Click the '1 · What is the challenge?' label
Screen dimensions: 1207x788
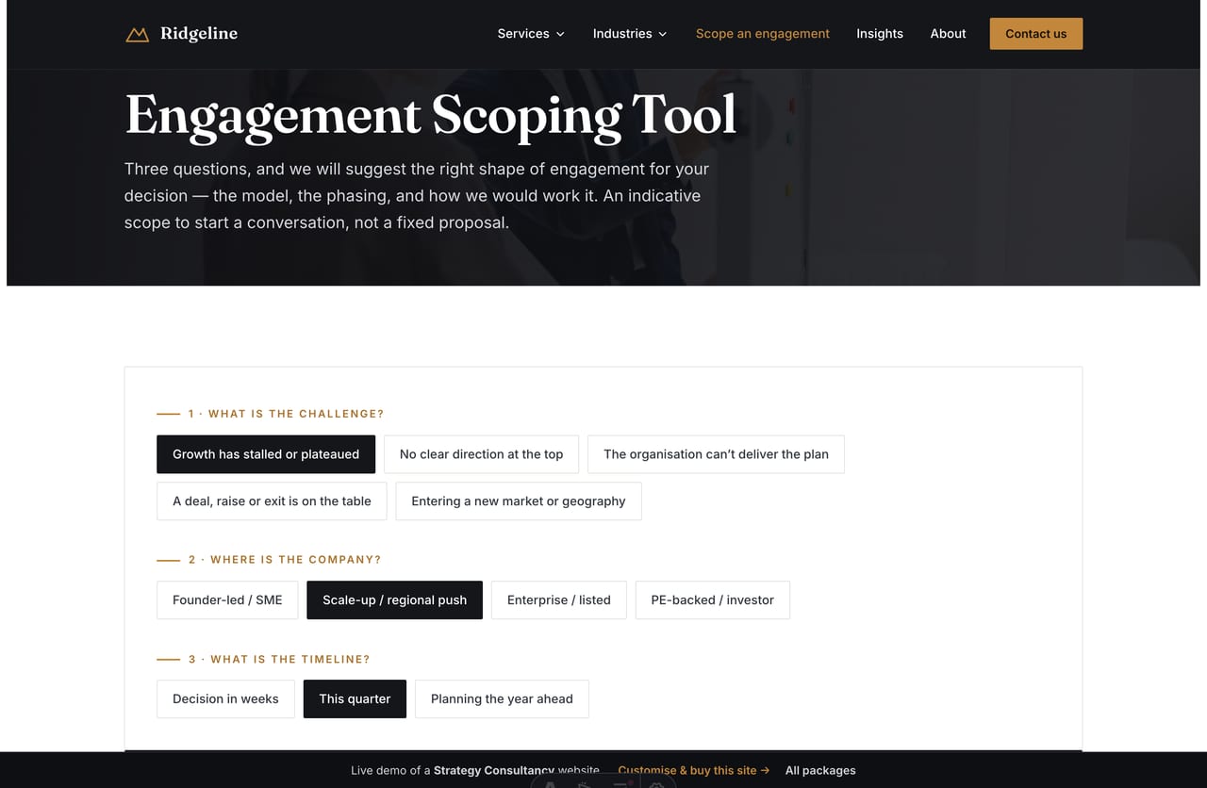pyautogui.click(x=286, y=414)
